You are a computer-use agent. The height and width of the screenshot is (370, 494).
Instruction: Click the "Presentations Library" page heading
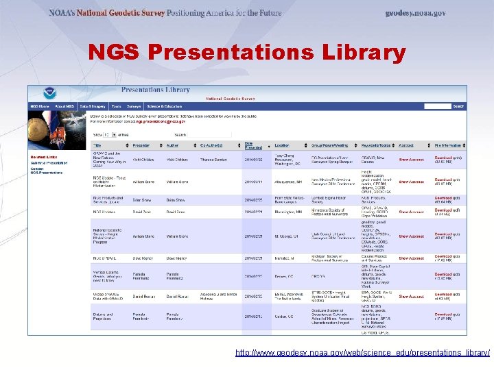pyautogui.click(x=156, y=90)
